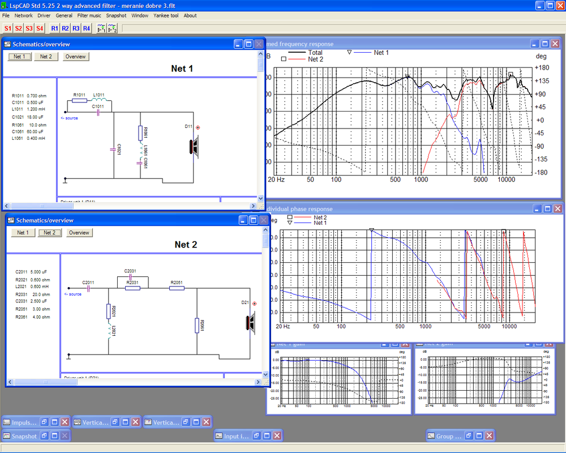566x453 pixels.
Task: Click the S1 snapshot toolbar button
Action: pos(8,28)
